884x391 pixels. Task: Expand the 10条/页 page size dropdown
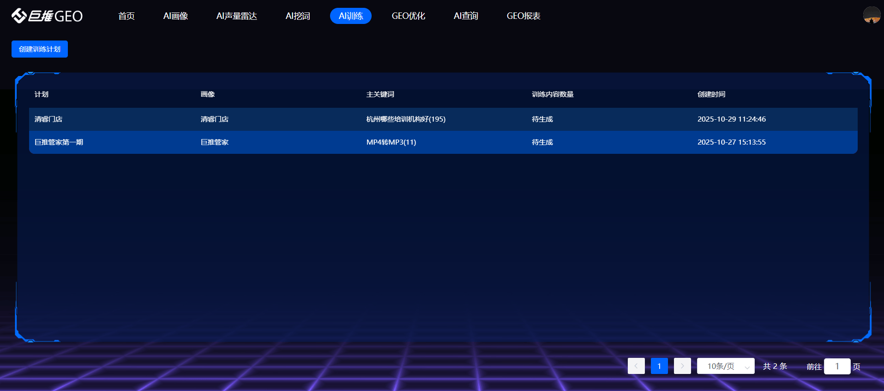click(725, 366)
